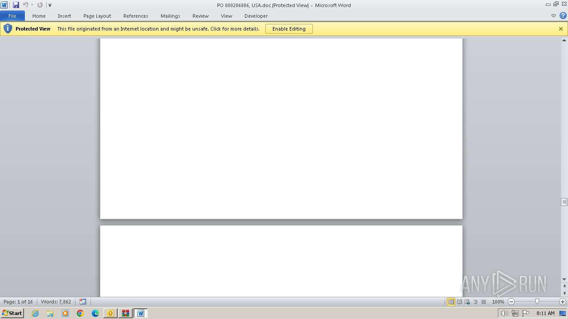Click the vertical scrollbar thumb
568x319 pixels.
coord(564,202)
